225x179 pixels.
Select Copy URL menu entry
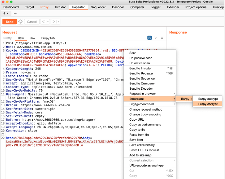point(150,120)
